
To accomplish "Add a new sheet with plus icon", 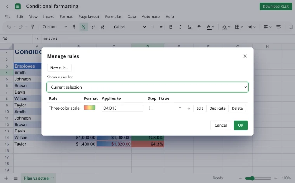I will 6,178.
